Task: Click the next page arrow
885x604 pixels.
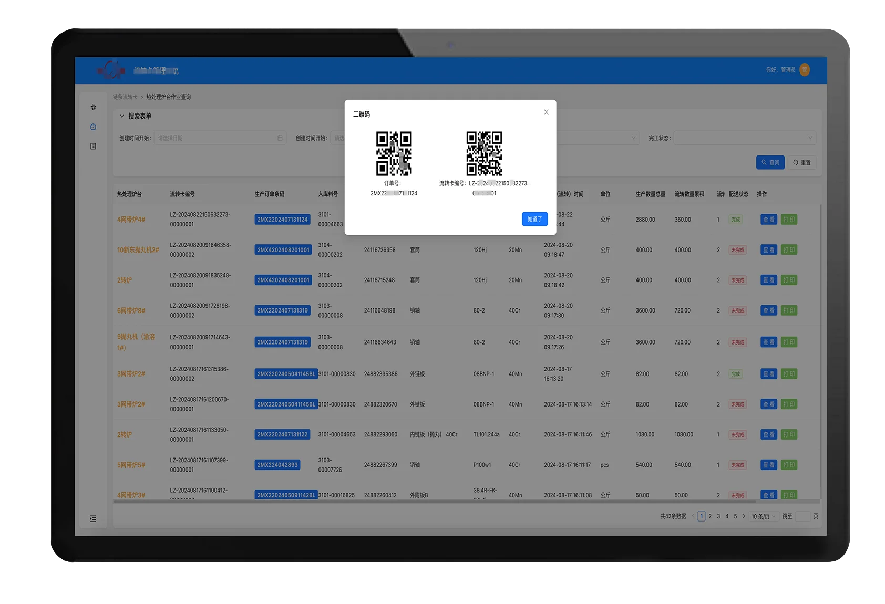Action: (x=744, y=516)
